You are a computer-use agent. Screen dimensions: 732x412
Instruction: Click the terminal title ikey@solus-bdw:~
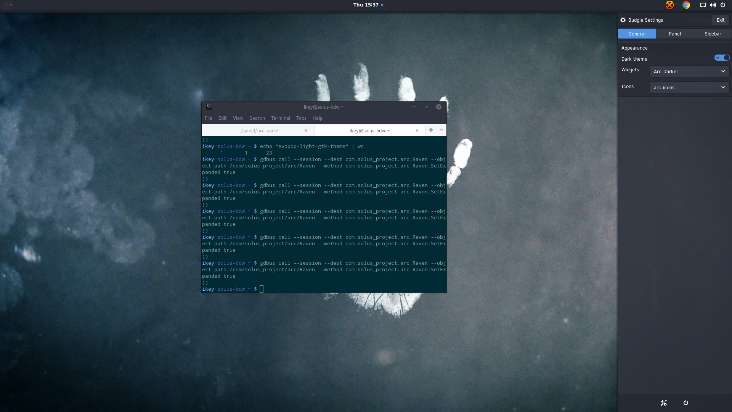(x=324, y=107)
